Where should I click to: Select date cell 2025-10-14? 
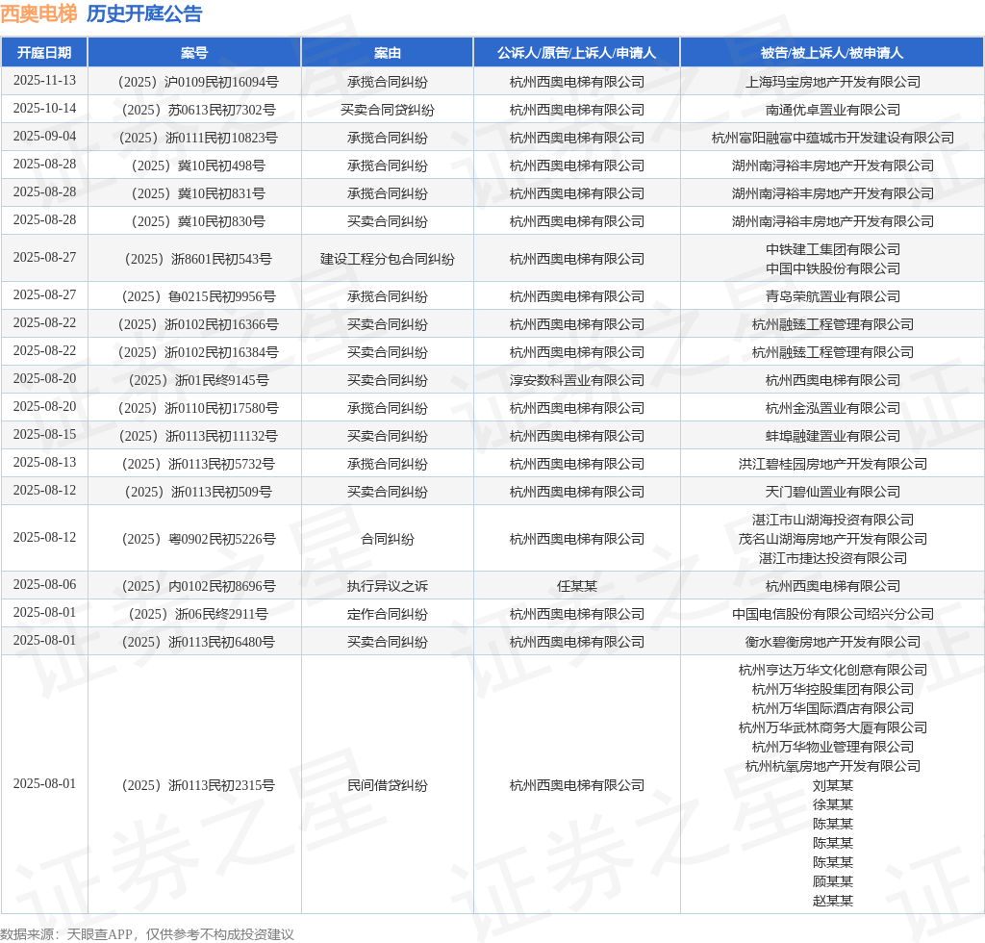(x=44, y=108)
